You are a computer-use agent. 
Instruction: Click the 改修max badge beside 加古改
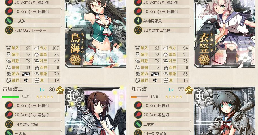point(189,90)
